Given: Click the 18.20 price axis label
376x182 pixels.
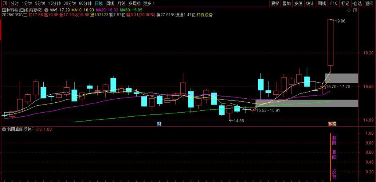Looking at the screenshot, I should 368,53.
